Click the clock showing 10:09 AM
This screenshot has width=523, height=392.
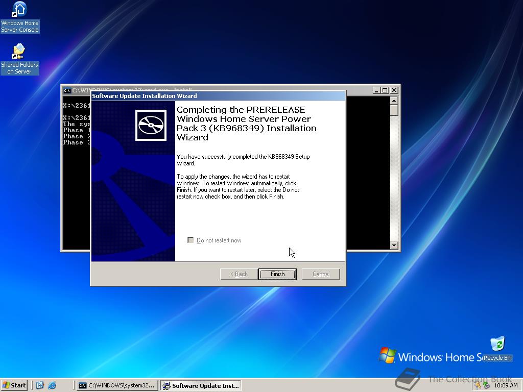(x=506, y=385)
